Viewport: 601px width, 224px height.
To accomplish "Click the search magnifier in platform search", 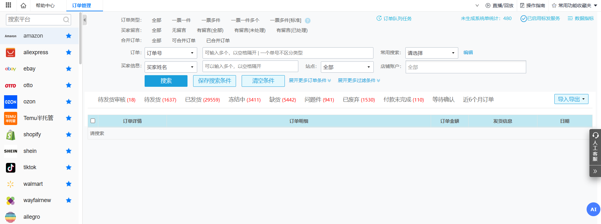I will (66, 19).
